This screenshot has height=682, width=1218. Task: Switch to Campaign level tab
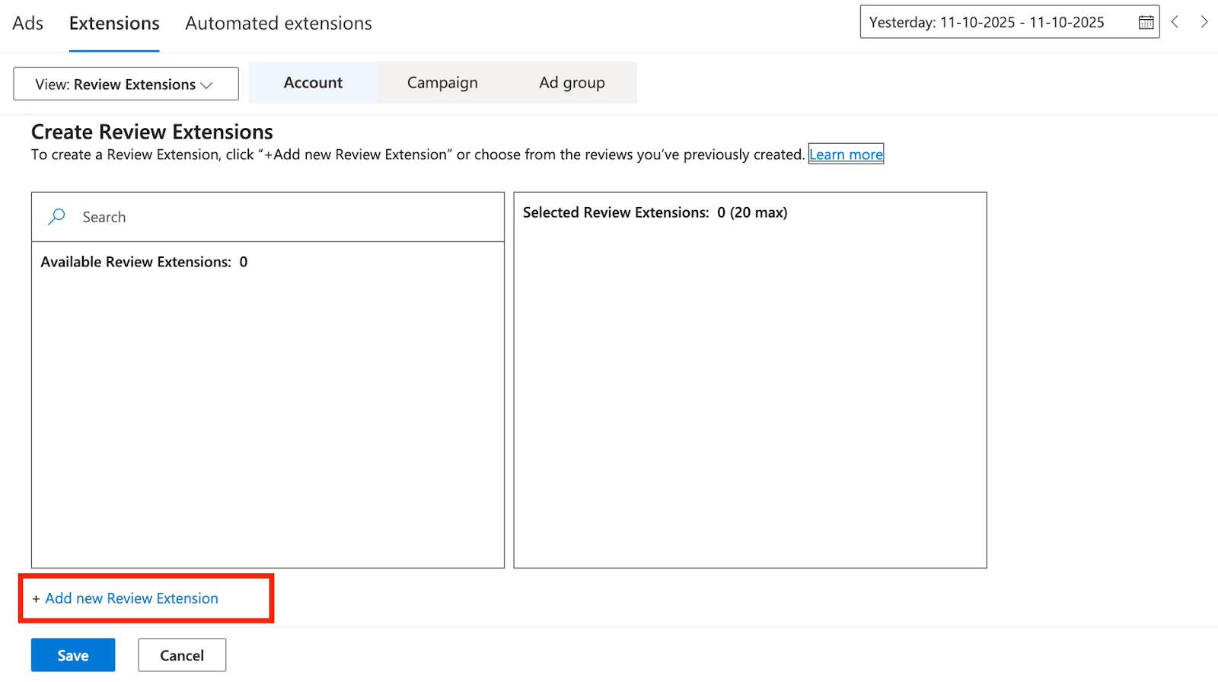pos(442,83)
